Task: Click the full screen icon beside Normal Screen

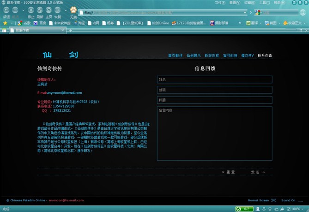Action: point(273,200)
